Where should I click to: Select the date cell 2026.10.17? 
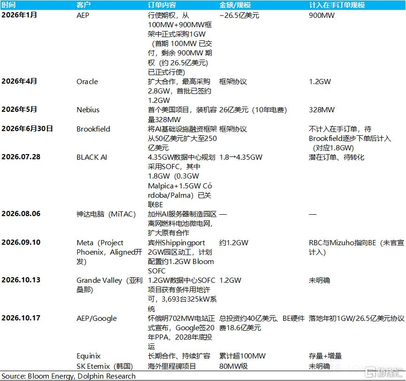(21, 318)
